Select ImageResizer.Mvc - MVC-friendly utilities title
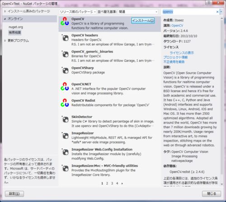226x202 pixels. coord(104,165)
